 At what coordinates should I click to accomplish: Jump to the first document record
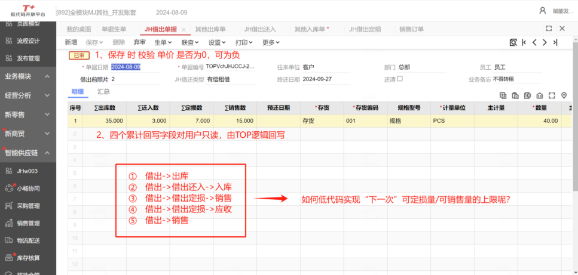coord(524,42)
